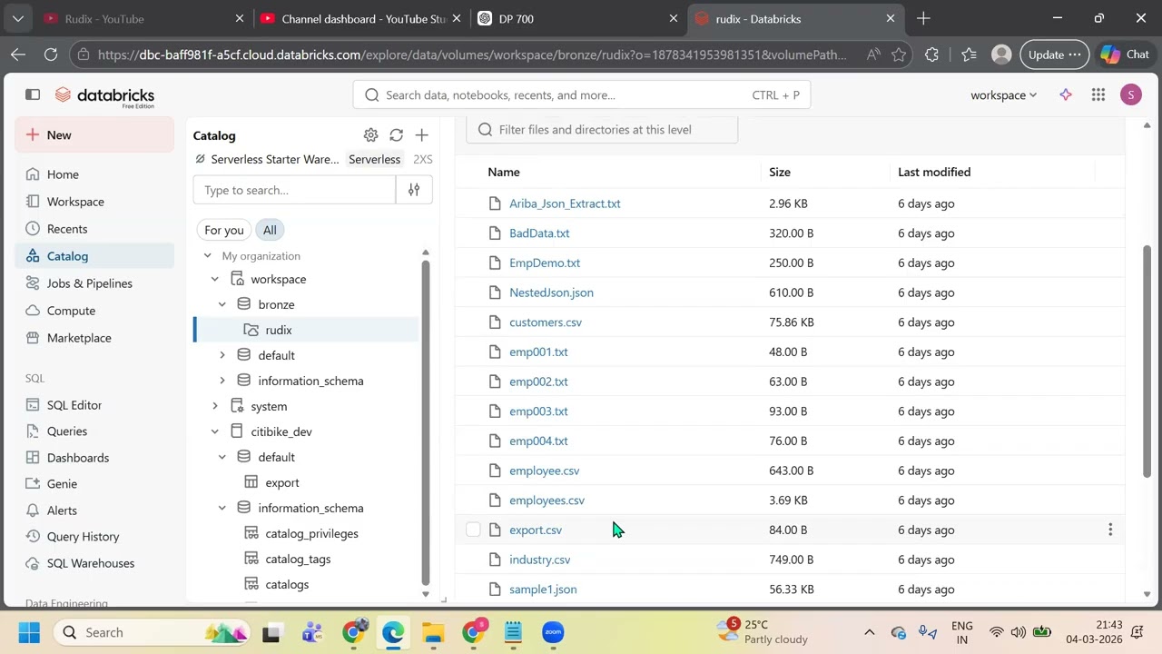Open Notepad from the taskbar
The image size is (1162, 654).
(513, 632)
